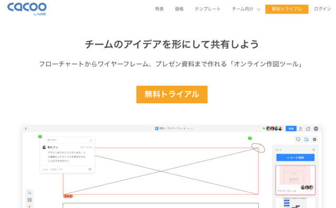Click the orange user cursor name label
The height and width of the screenshot is (208, 336).
[68, 196]
